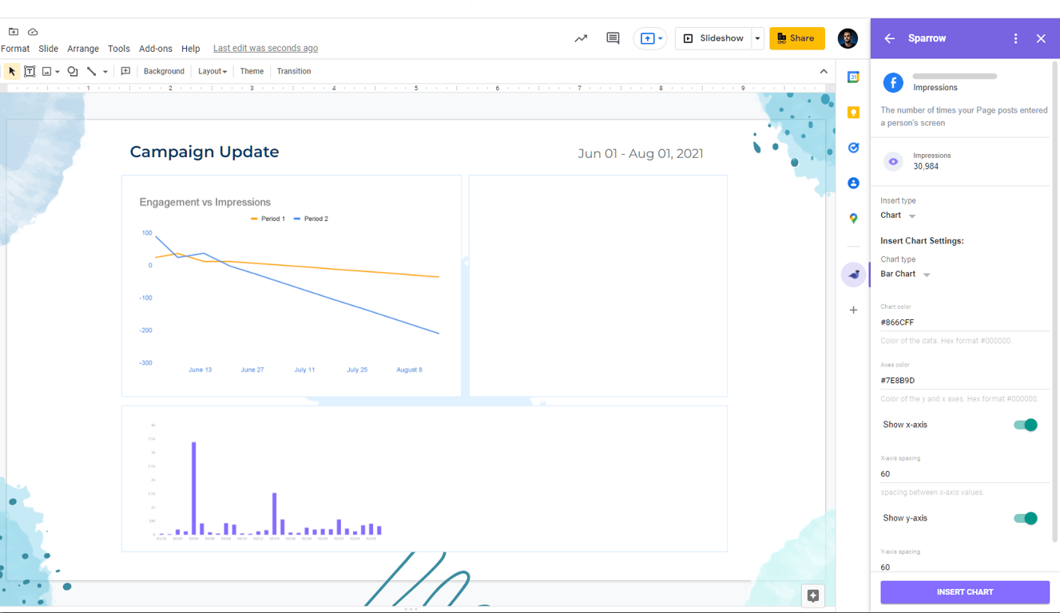Open the comment history icon
Viewport: 1060px width, 613px height.
click(613, 38)
